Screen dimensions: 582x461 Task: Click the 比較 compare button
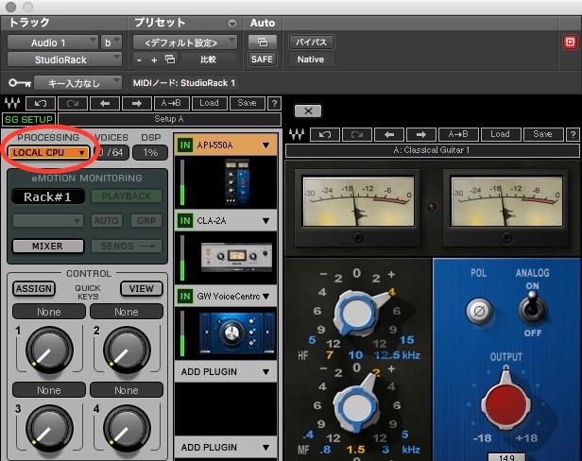208,60
